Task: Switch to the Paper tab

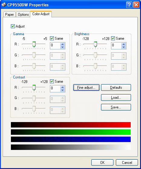Action: tap(9, 15)
